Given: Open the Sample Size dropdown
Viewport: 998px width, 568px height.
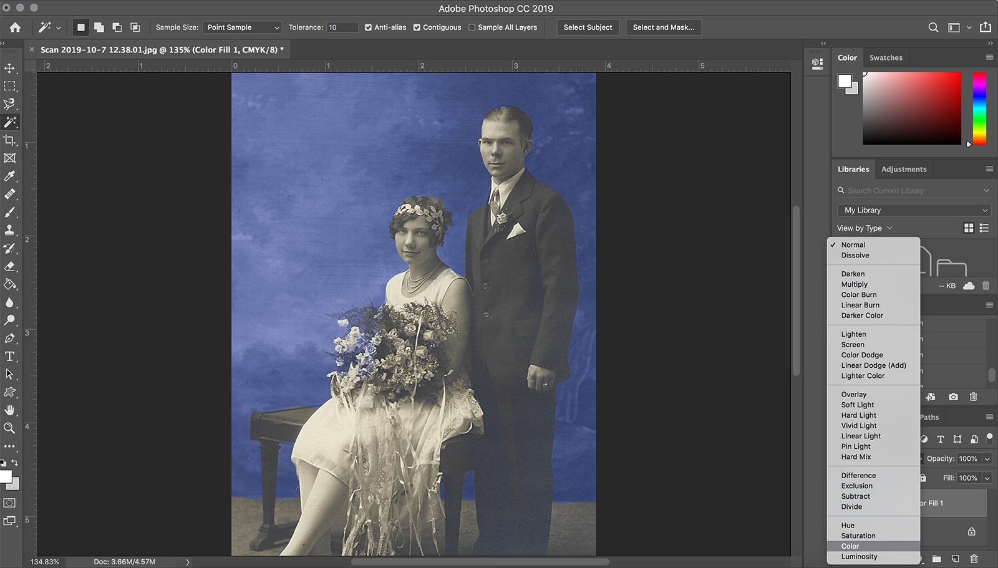Looking at the screenshot, I should [x=242, y=27].
